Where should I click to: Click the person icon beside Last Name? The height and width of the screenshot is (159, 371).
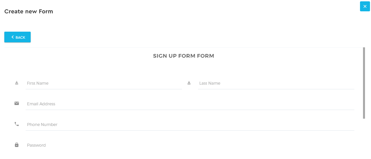189,83
